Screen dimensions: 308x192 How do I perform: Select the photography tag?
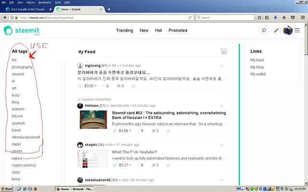click(x=22, y=67)
